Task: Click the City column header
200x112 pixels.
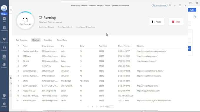Action: click(x=62, y=46)
